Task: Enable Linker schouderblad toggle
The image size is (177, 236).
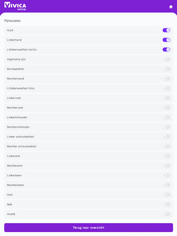Action: tap(166, 137)
